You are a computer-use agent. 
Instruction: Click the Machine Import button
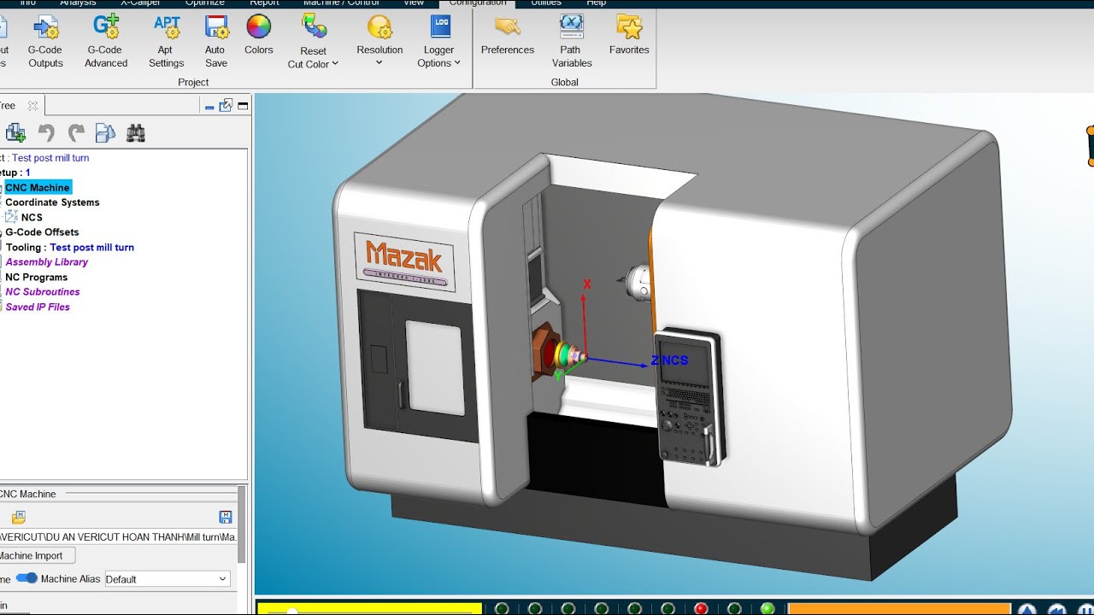(36, 555)
